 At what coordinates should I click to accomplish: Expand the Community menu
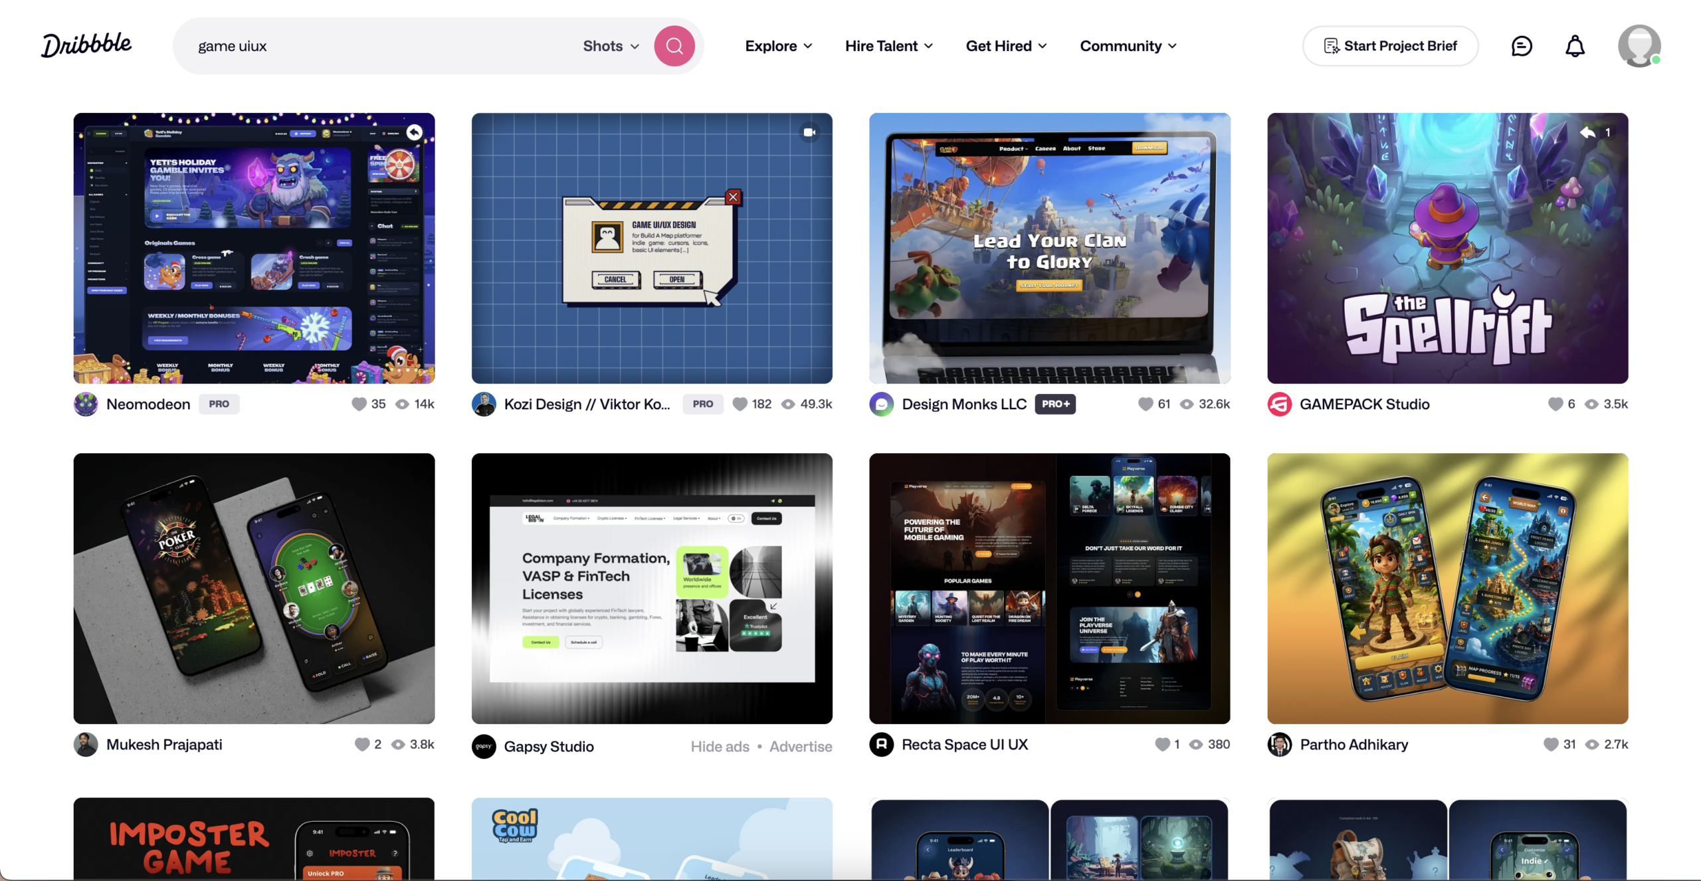click(x=1128, y=46)
